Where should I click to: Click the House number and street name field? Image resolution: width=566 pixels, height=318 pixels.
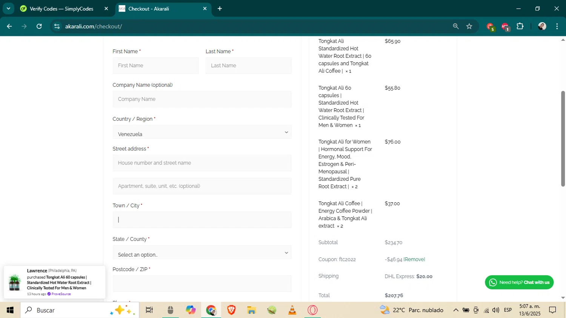(x=202, y=163)
